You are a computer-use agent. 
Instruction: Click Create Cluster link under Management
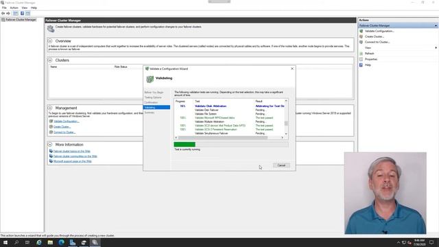coord(62,127)
